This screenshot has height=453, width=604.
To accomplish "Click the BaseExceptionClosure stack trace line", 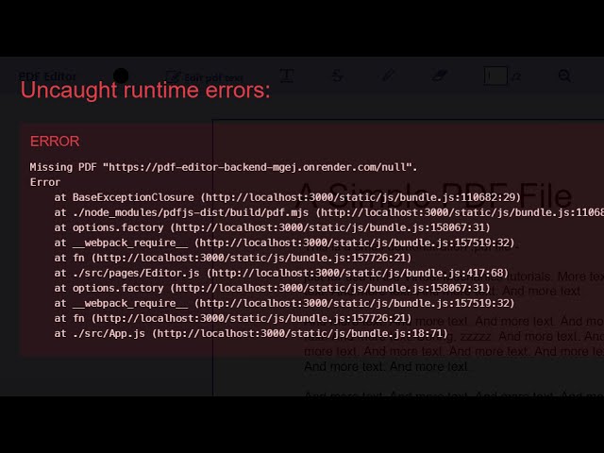I will point(287,197).
